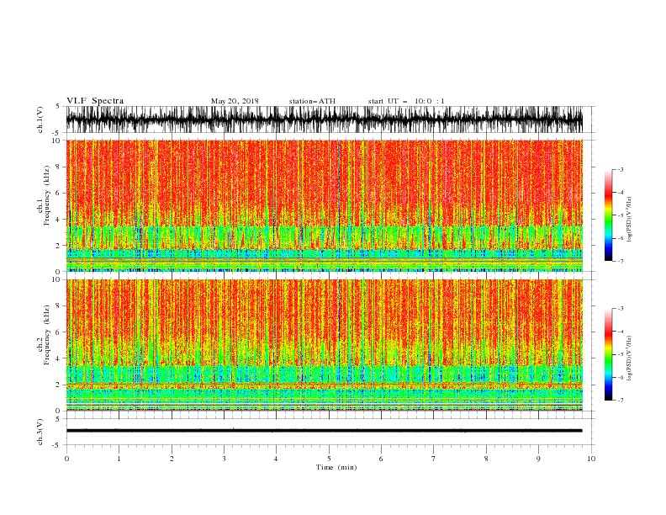Click the "ch.3(V)" axis label
The height and width of the screenshot is (515, 666).
40,432
